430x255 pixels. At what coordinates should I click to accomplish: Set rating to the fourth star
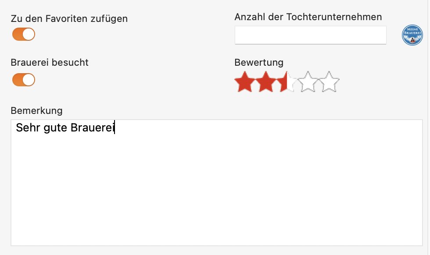coord(308,81)
